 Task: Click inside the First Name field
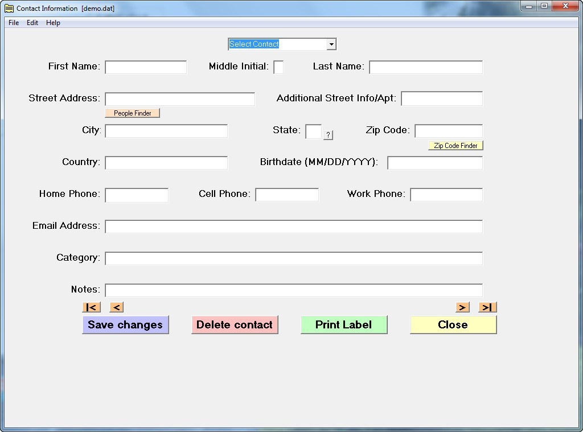point(145,67)
